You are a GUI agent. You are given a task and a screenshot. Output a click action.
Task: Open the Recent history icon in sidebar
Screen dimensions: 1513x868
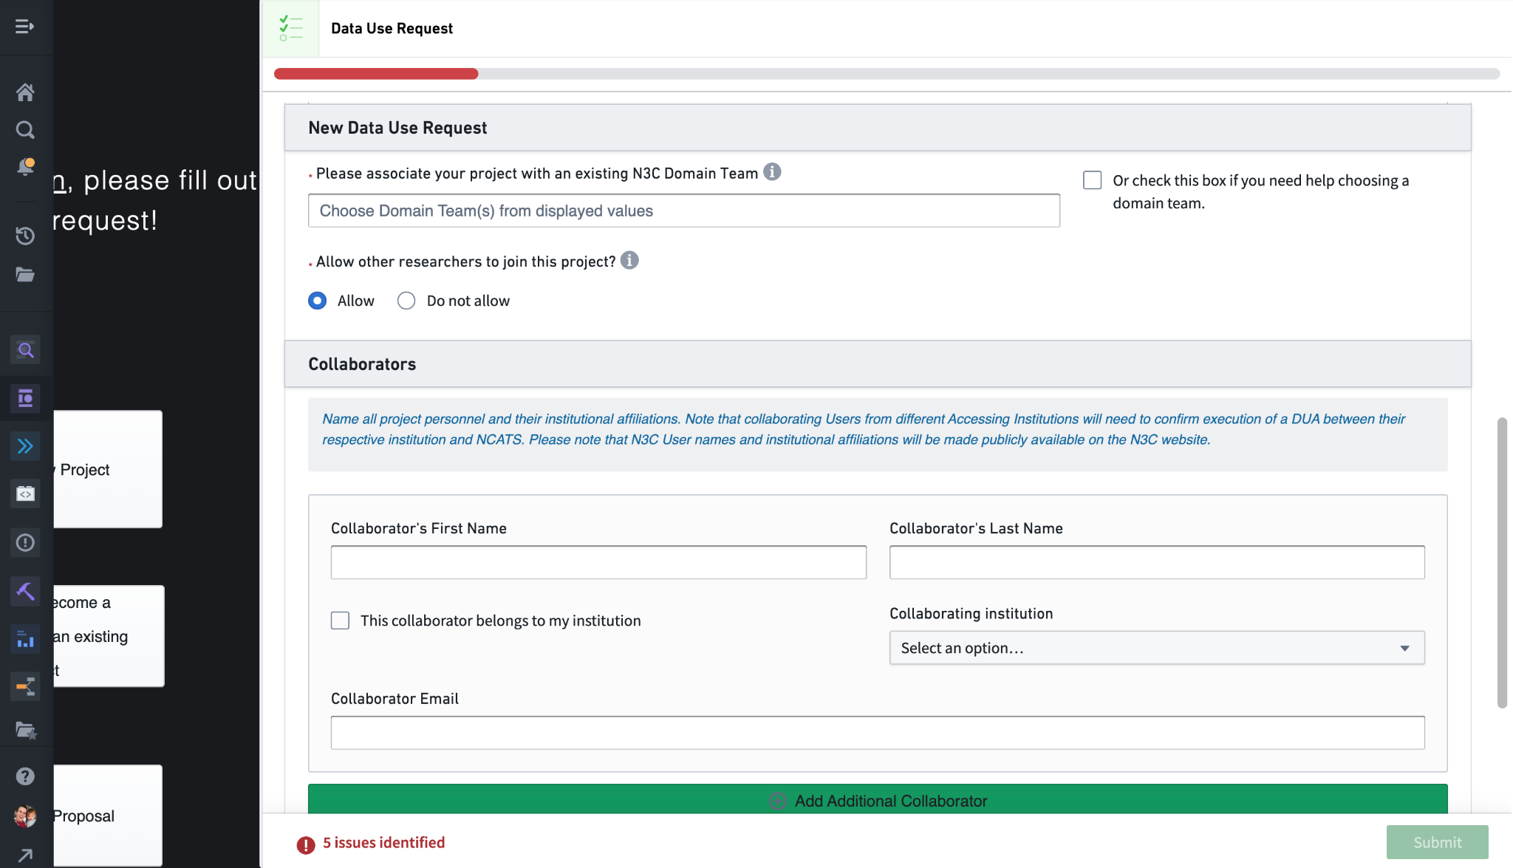click(26, 236)
